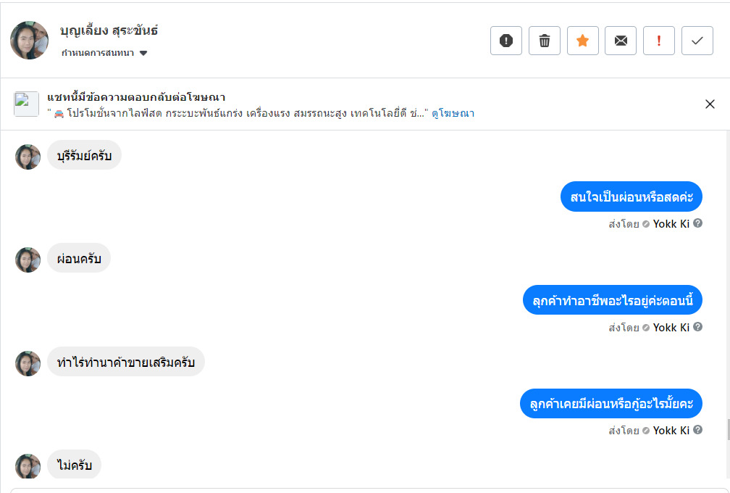
Task: Click the customer name บุญเลี้ยง สุระขันธ์
Action: [109, 30]
